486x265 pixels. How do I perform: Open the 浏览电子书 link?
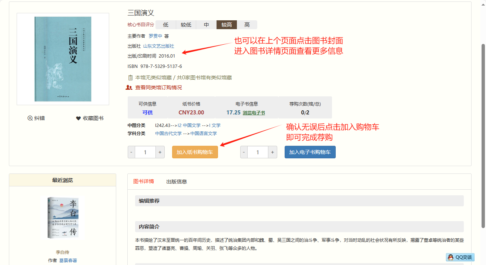pyautogui.click(x=254, y=113)
